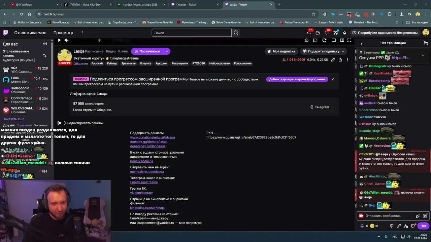Sort followed channels list

tap(44, 55)
